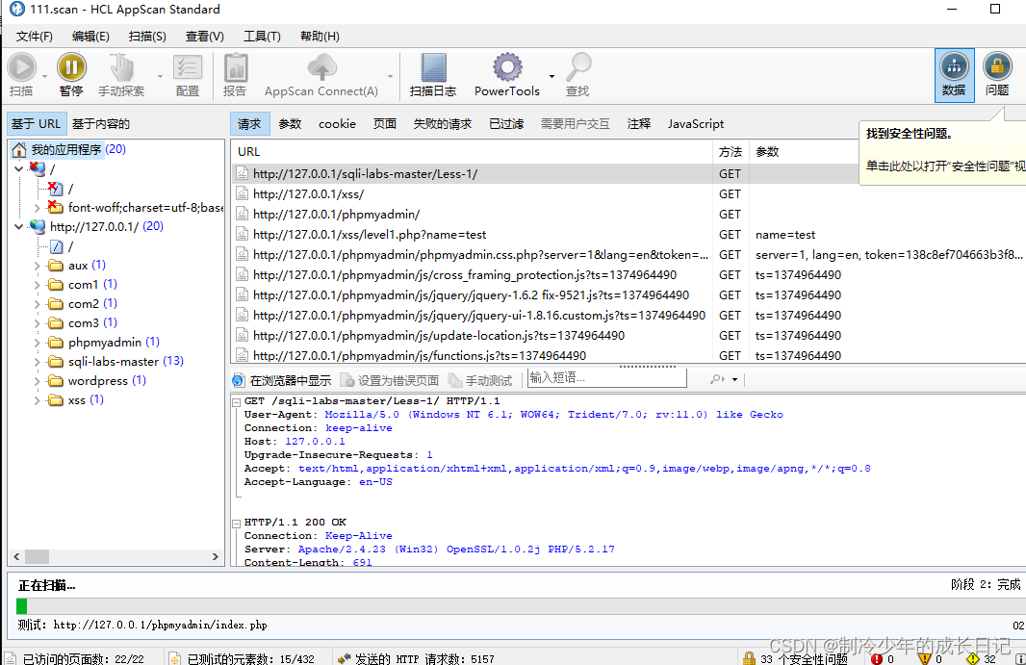点击查找放大镜图标
Screen dimensions: 1026x665
pos(577,67)
